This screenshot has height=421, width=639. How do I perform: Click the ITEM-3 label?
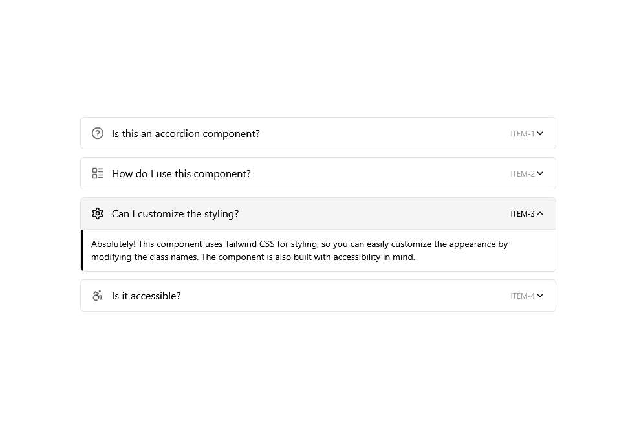(x=523, y=214)
